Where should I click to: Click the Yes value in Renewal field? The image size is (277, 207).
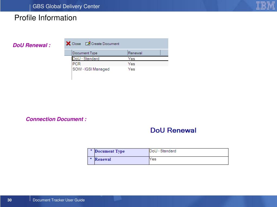click(x=153, y=159)
